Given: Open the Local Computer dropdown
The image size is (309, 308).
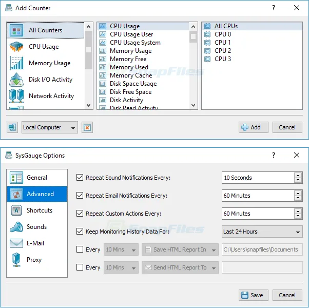Looking at the screenshot, I should tap(50, 127).
